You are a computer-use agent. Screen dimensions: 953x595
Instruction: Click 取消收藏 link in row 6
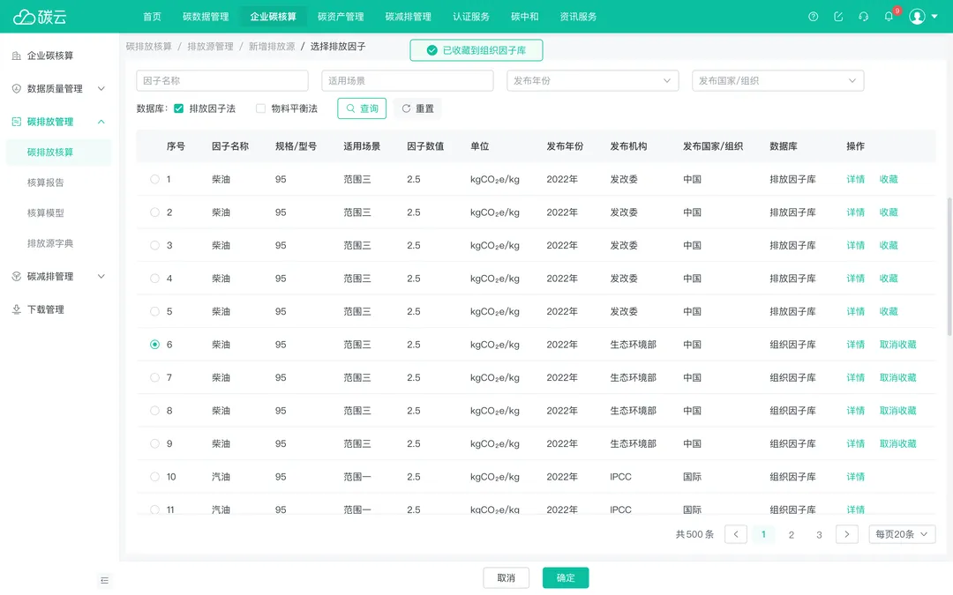tap(897, 345)
